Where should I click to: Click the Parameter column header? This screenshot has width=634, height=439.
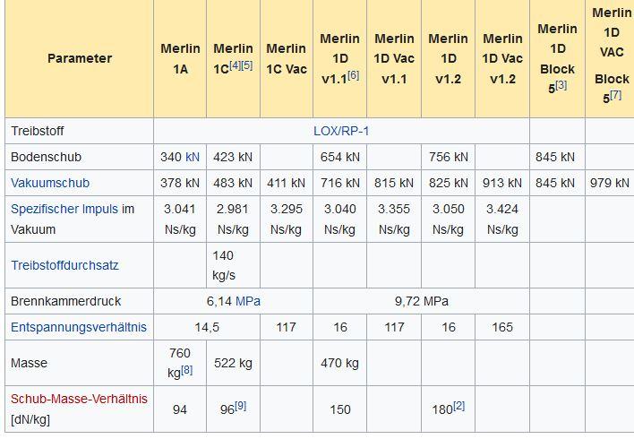pyautogui.click(x=79, y=58)
